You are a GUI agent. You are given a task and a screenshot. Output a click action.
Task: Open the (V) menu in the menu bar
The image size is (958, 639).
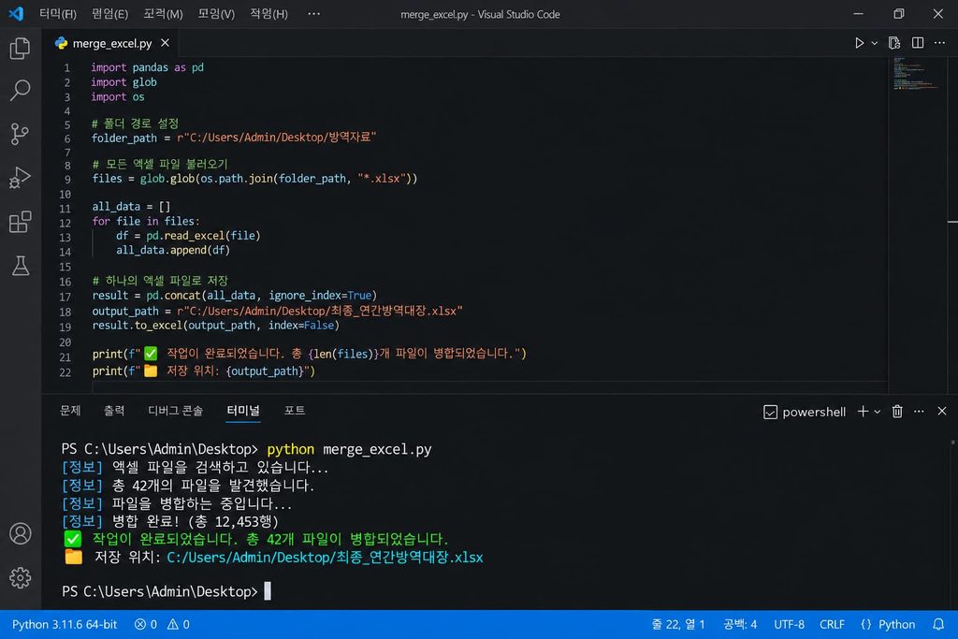coord(216,14)
